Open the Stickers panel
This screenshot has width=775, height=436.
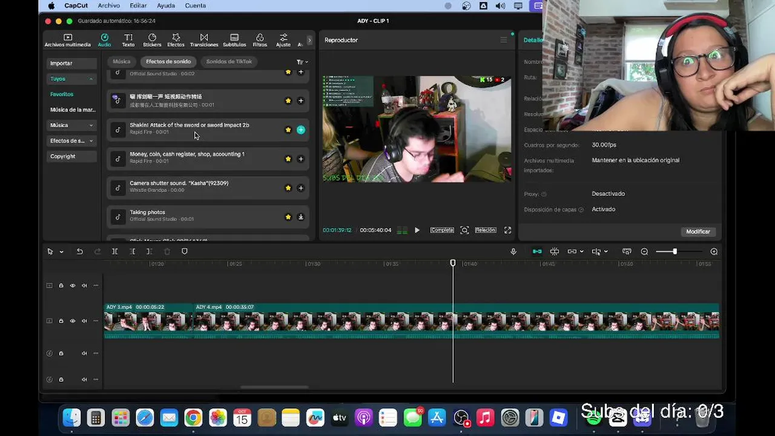[x=152, y=41]
